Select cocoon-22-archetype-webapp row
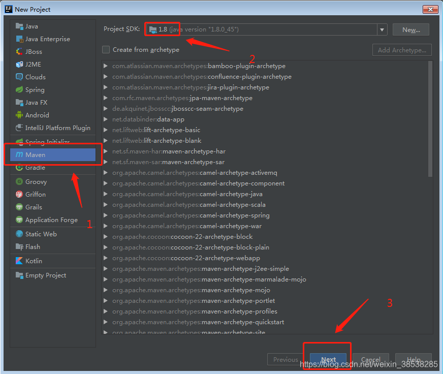Viewport: 443px width, 374px height. coord(267,258)
